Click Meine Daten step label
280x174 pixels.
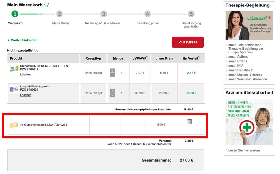60,23
